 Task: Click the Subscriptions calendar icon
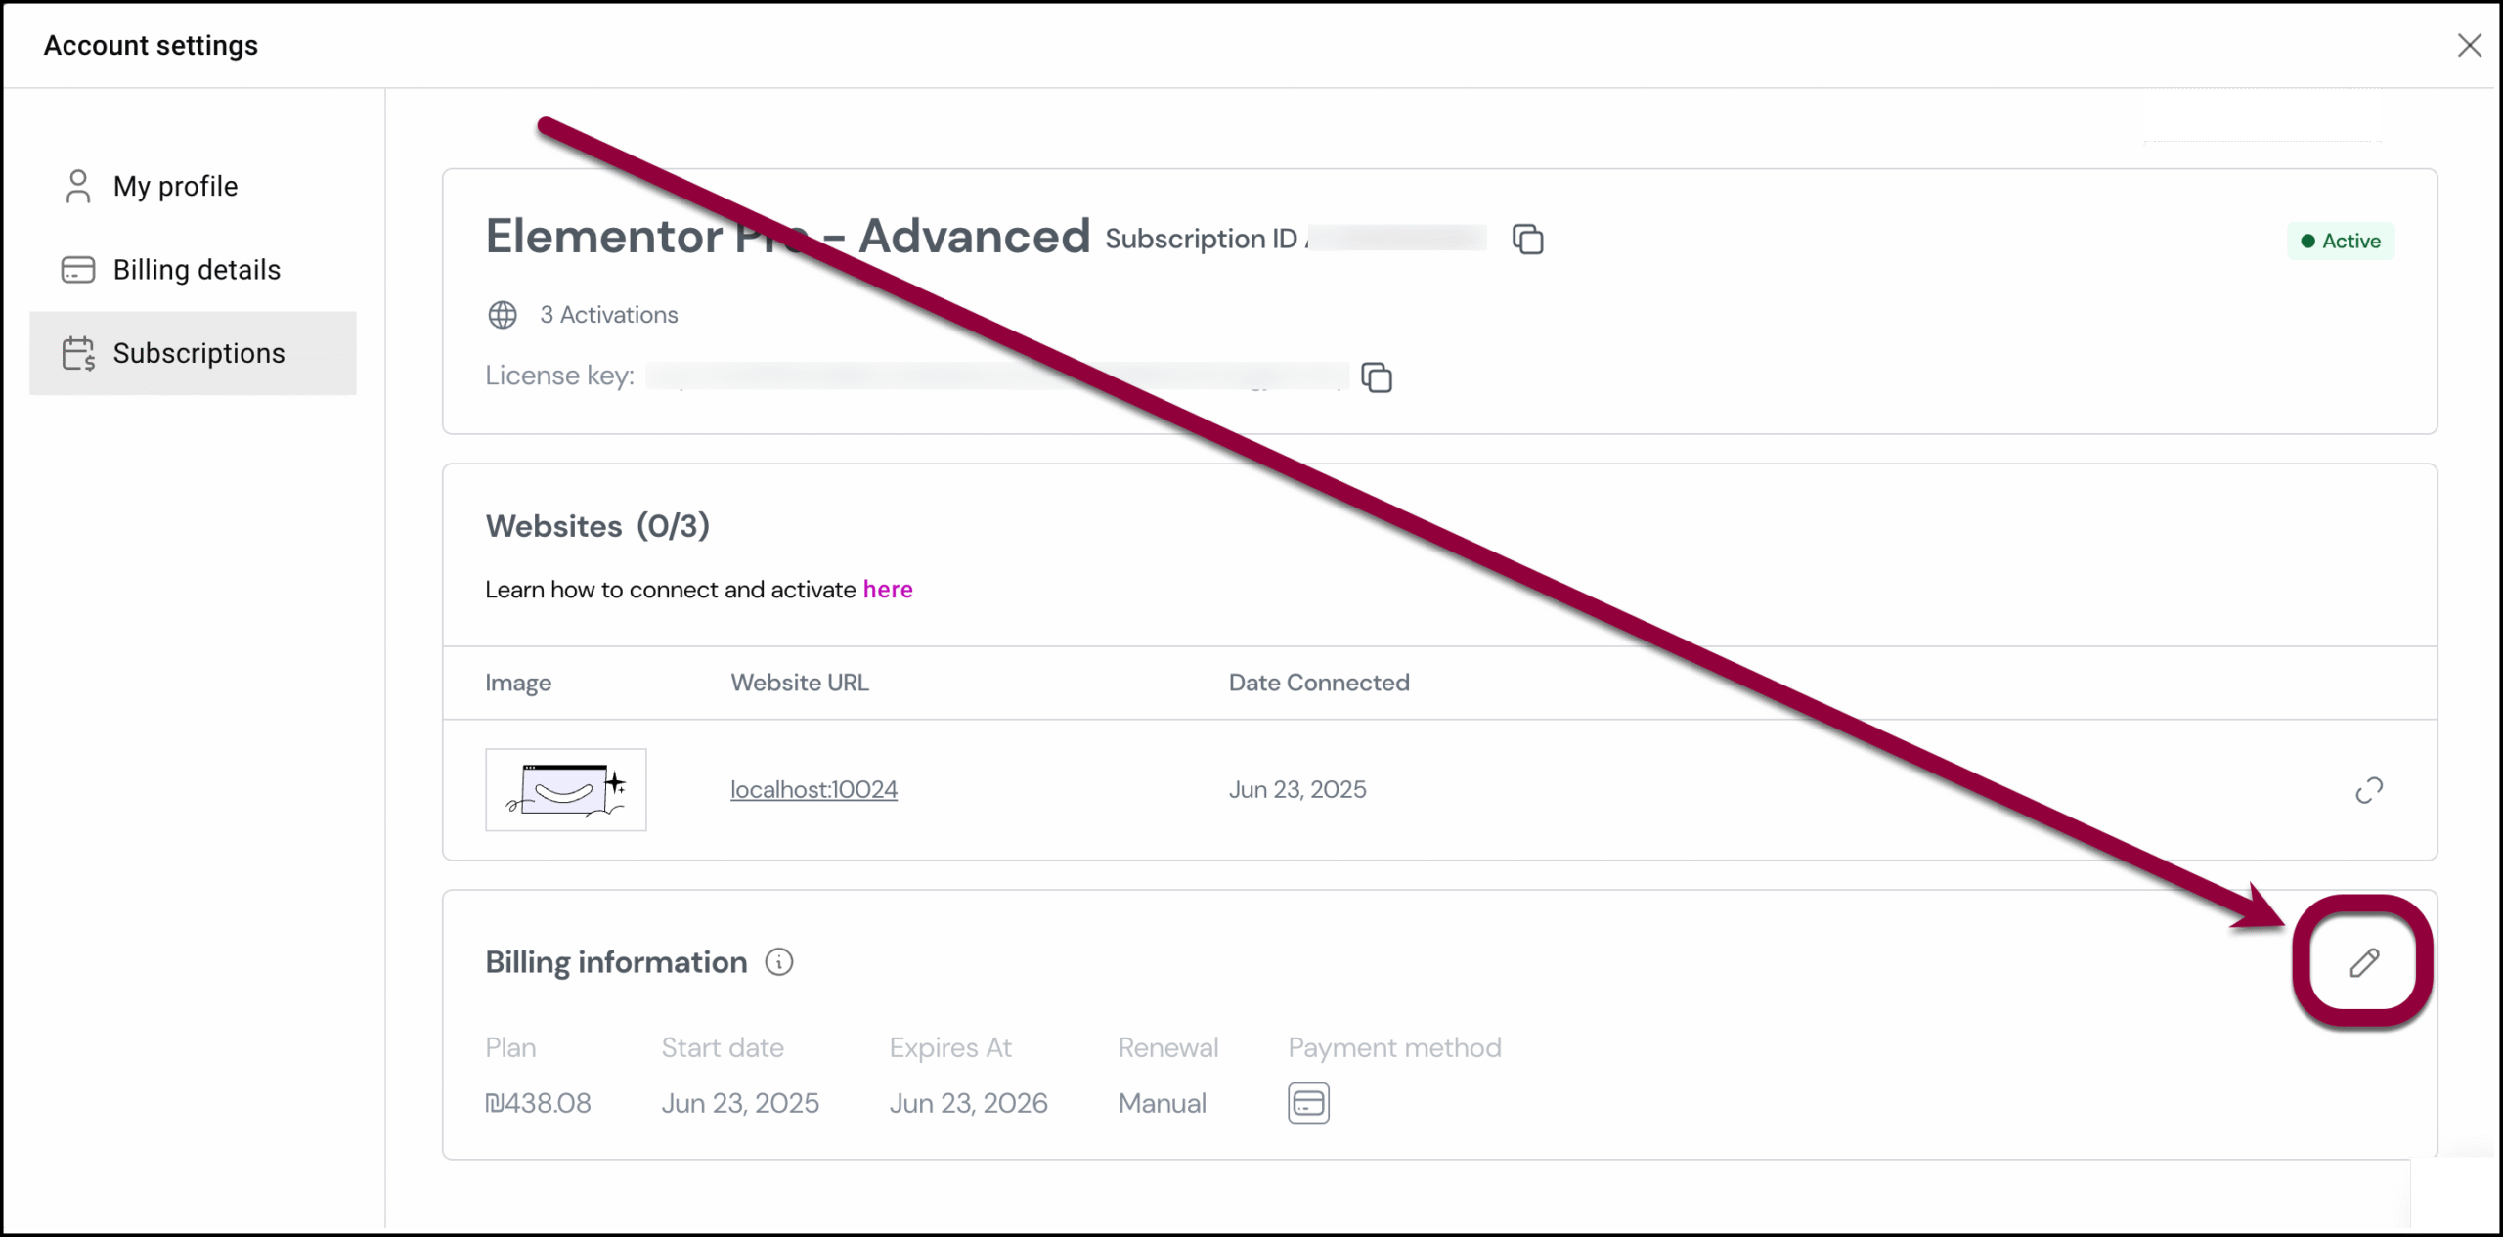pyautogui.click(x=78, y=353)
